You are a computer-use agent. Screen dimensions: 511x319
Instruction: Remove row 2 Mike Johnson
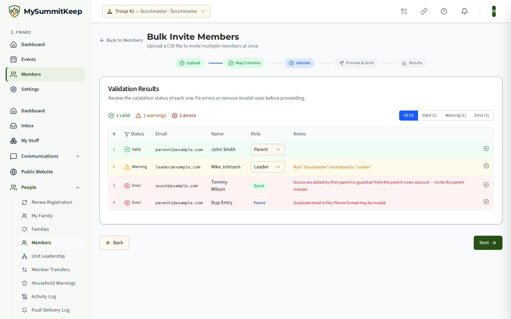486,166
